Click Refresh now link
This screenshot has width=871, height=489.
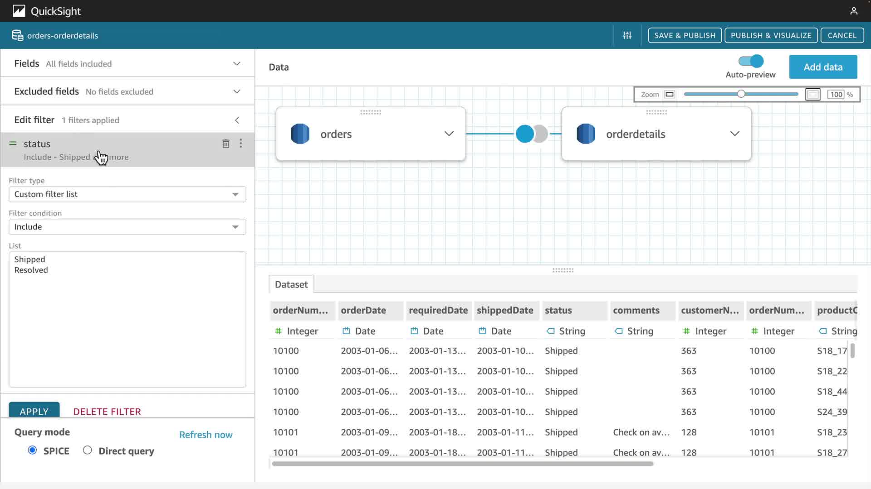206,435
